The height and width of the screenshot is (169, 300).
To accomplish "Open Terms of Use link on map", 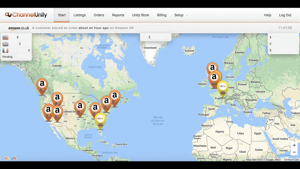I will coord(291,160).
